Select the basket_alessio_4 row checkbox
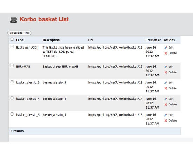This screenshot has width=193, height=155. click(x=12, y=98)
